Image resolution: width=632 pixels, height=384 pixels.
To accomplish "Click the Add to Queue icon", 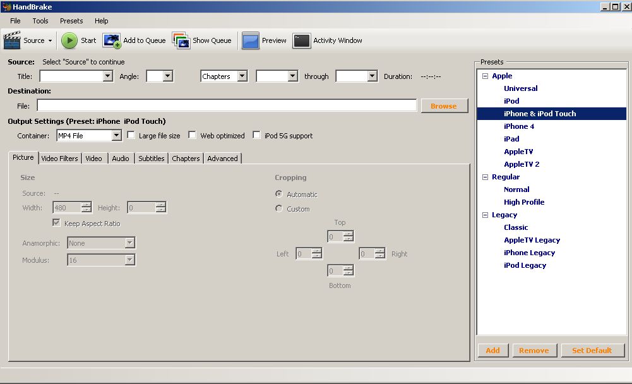I will tap(112, 40).
